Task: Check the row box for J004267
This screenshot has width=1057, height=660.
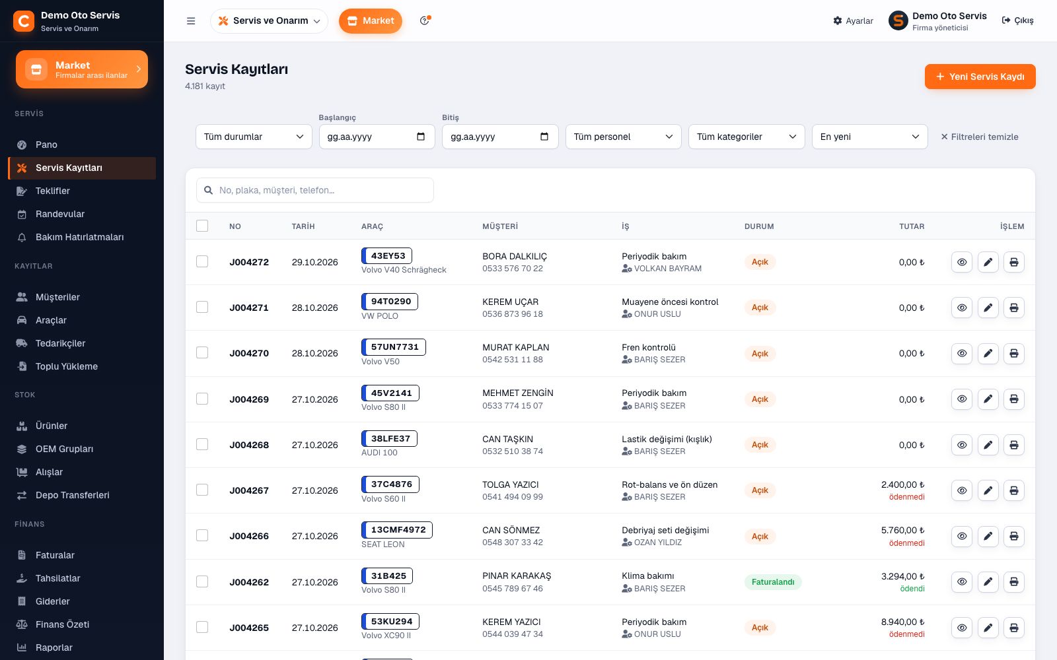Action: click(x=202, y=490)
